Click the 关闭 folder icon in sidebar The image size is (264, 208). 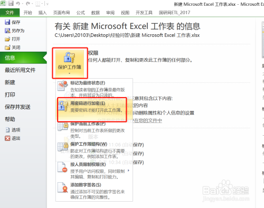point(7,48)
